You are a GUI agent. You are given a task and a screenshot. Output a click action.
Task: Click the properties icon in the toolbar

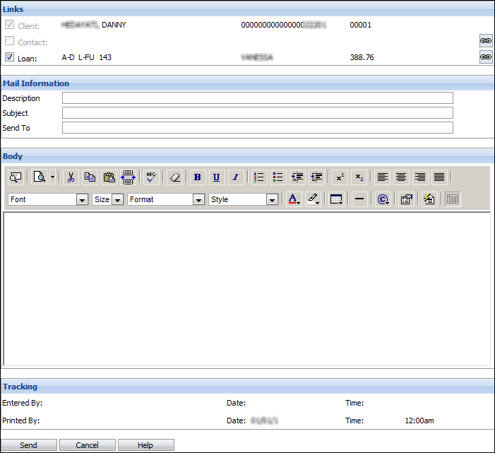tap(406, 199)
